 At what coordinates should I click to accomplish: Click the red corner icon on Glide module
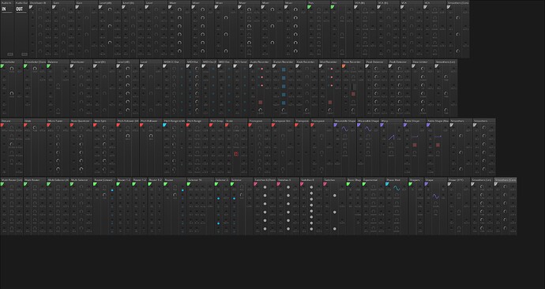[25, 125]
